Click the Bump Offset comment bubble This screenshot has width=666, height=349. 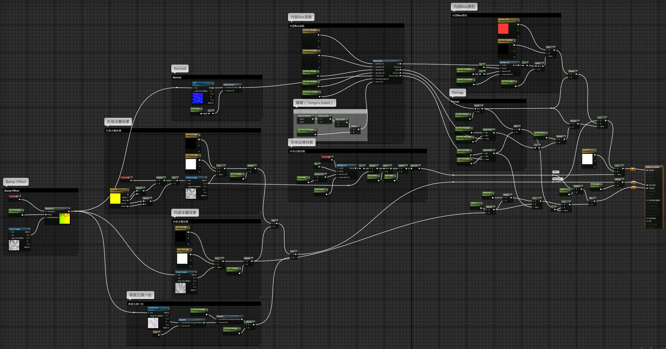point(16,182)
